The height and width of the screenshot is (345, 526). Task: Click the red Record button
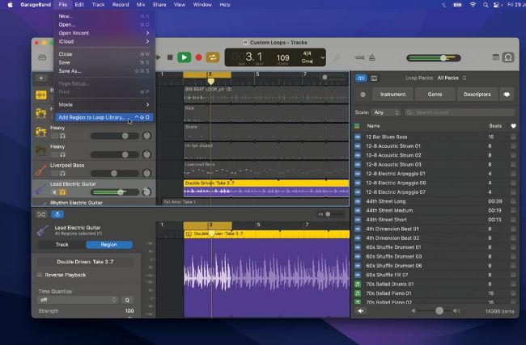[198, 57]
